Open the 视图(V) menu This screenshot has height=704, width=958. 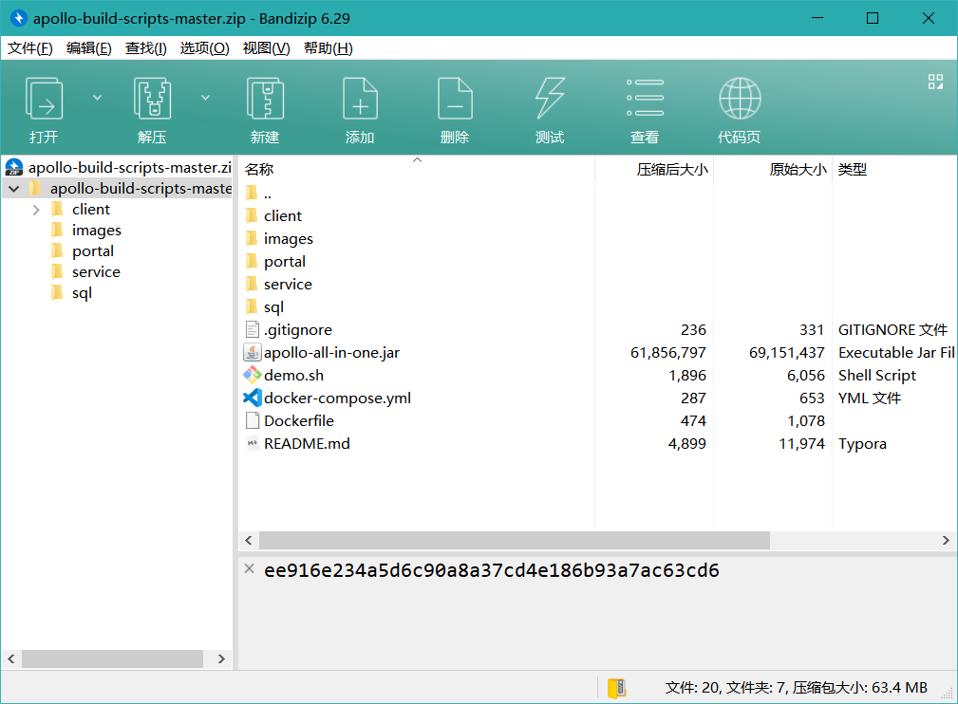(x=267, y=48)
